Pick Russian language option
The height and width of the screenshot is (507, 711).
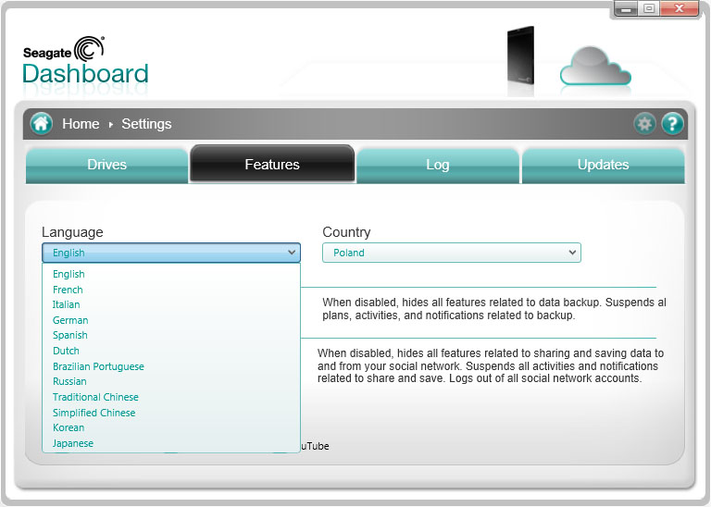(x=171, y=381)
